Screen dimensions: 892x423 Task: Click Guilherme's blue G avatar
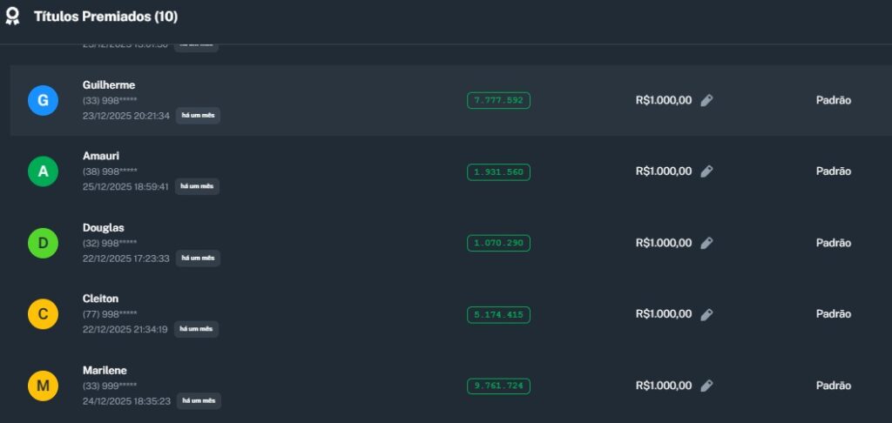pyautogui.click(x=43, y=101)
